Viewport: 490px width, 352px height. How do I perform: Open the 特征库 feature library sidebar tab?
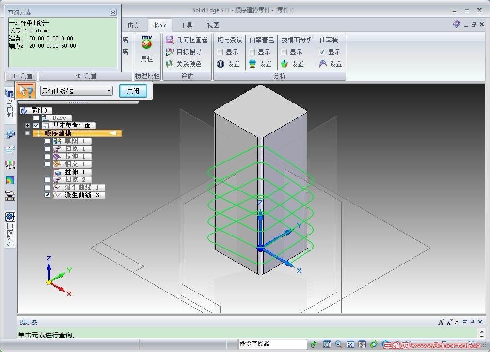pos(10,103)
